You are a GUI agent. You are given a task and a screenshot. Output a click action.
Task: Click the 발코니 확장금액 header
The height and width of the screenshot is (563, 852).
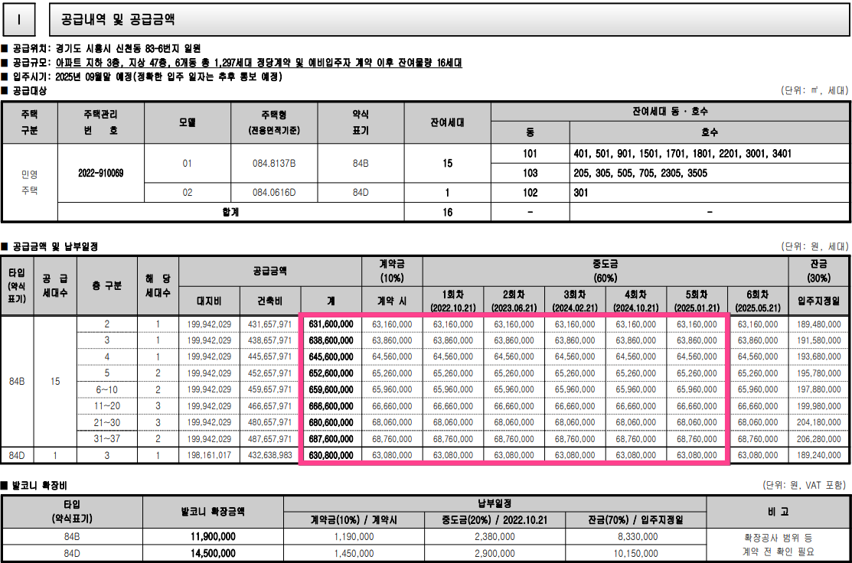(x=213, y=512)
